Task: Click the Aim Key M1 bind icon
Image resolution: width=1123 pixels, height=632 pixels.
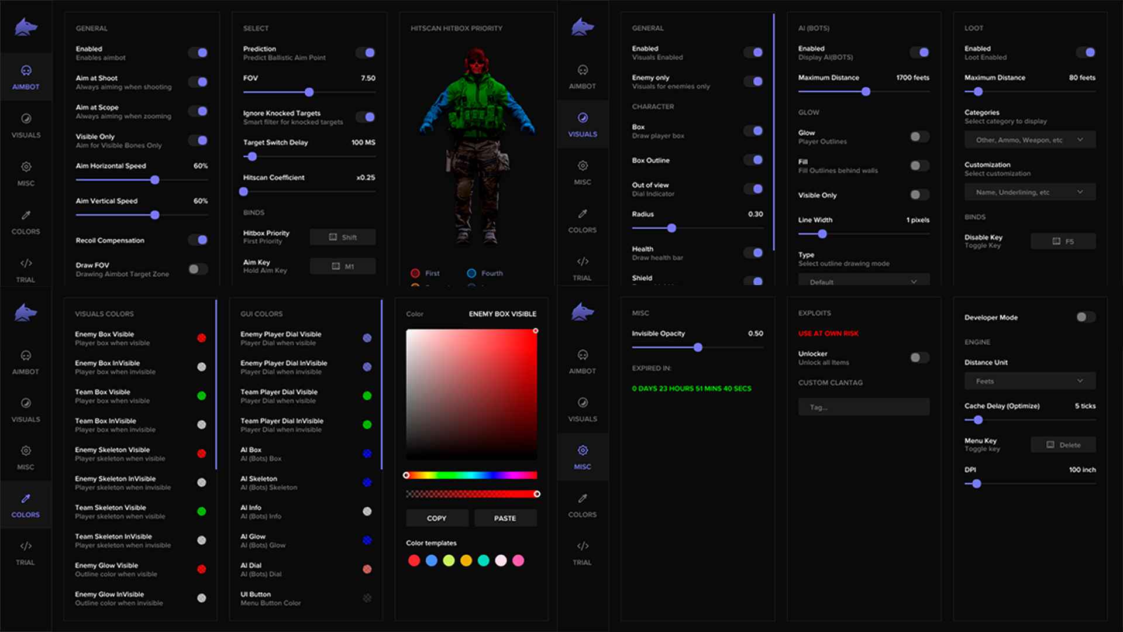Action: [x=336, y=266]
